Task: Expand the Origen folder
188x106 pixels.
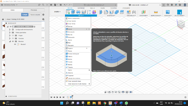Action: (x=10, y=36)
